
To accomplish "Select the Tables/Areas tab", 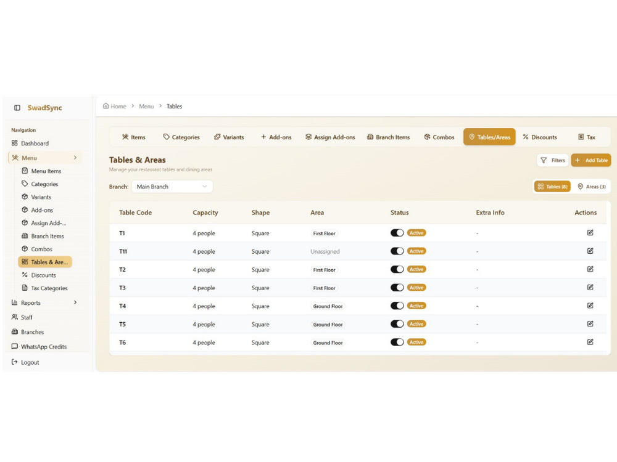I will [x=489, y=137].
